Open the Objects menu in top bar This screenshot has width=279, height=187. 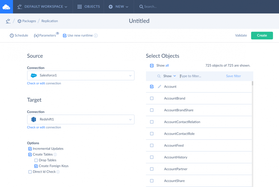click(x=89, y=7)
